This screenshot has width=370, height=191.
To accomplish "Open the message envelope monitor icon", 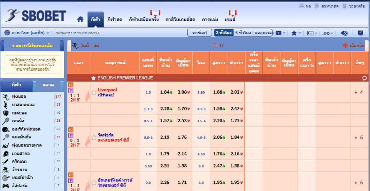I will click(360, 33).
